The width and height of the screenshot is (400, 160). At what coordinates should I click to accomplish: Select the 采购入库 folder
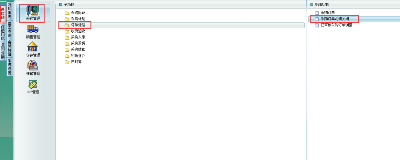(74, 37)
